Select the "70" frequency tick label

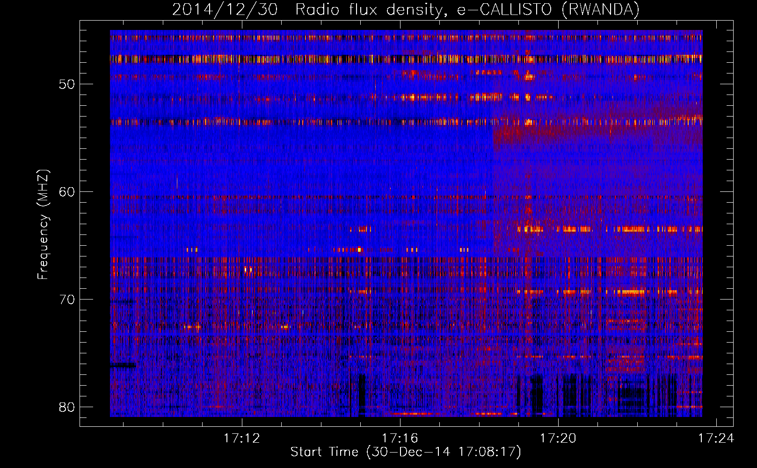coord(67,300)
